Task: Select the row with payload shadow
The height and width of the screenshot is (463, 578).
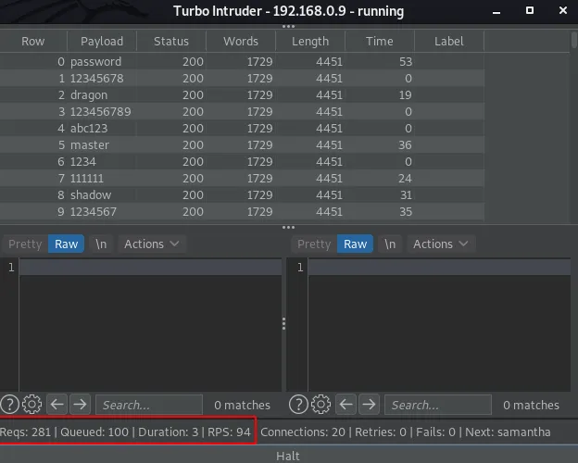Action: click(x=242, y=195)
